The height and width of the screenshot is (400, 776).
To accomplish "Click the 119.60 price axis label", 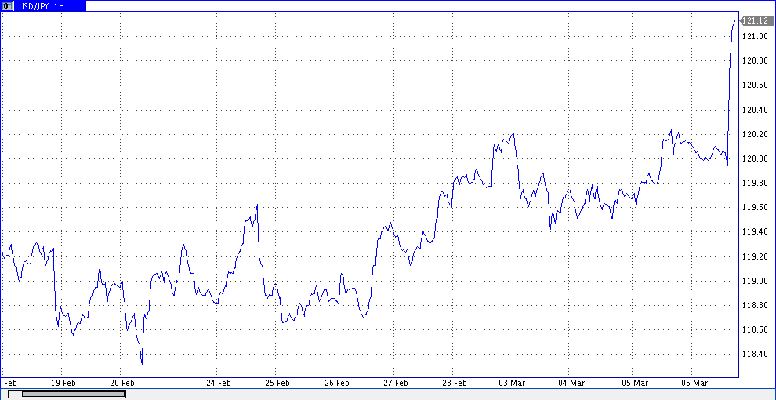I will click(755, 207).
